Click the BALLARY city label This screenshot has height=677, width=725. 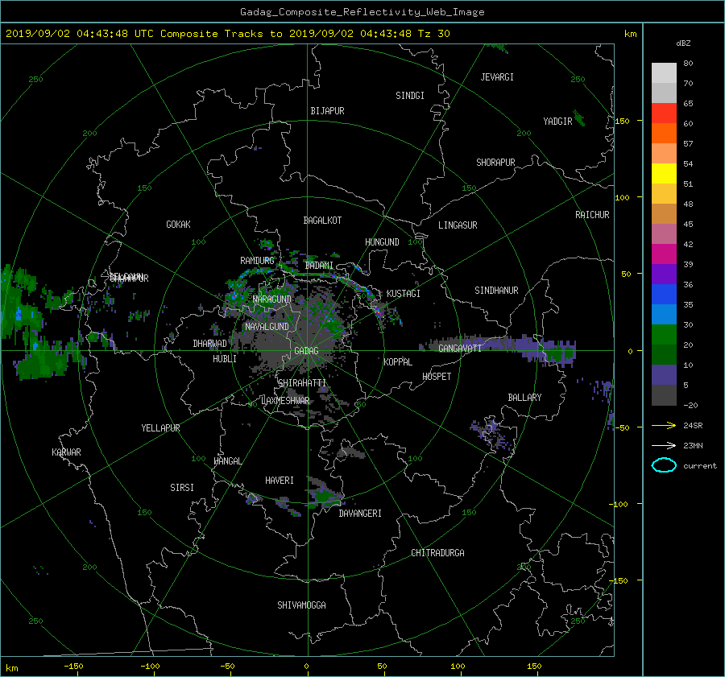click(x=524, y=398)
